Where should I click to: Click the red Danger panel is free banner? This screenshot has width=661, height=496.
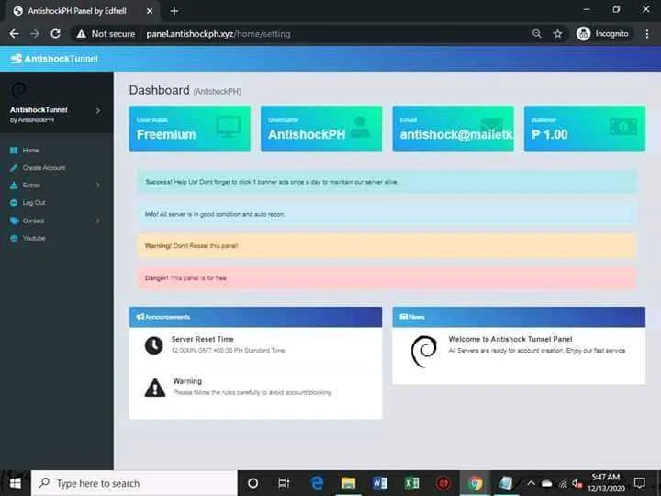387,278
